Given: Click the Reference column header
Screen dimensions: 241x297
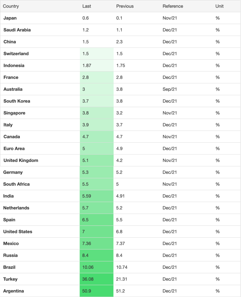Looking at the screenshot, I should click(x=172, y=6).
